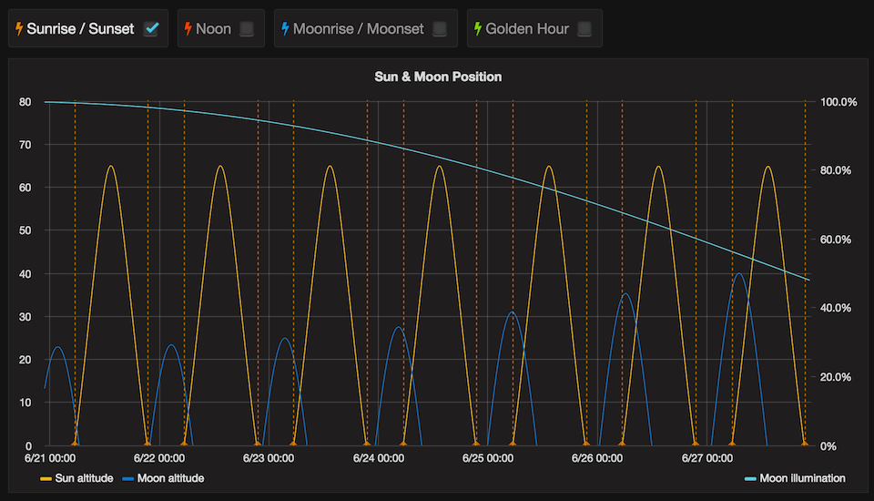Click the 6/24 00:00 label on time axis
The image size is (874, 501).
point(379,458)
